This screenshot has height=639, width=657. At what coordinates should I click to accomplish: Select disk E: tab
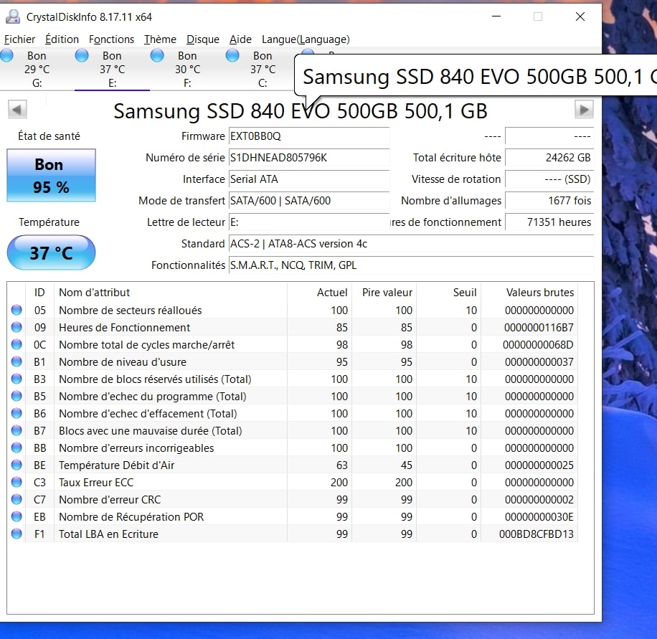point(113,69)
